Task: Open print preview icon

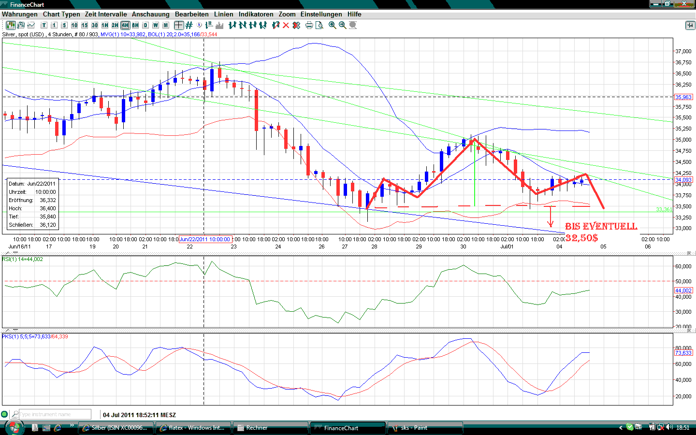Action: point(319,25)
